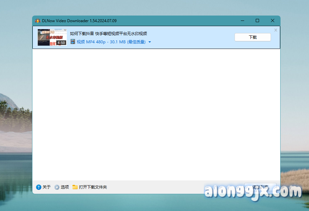This screenshot has width=309, height=211.
Task: Minimize the DLNow Video Downloader window
Action: coord(242,21)
